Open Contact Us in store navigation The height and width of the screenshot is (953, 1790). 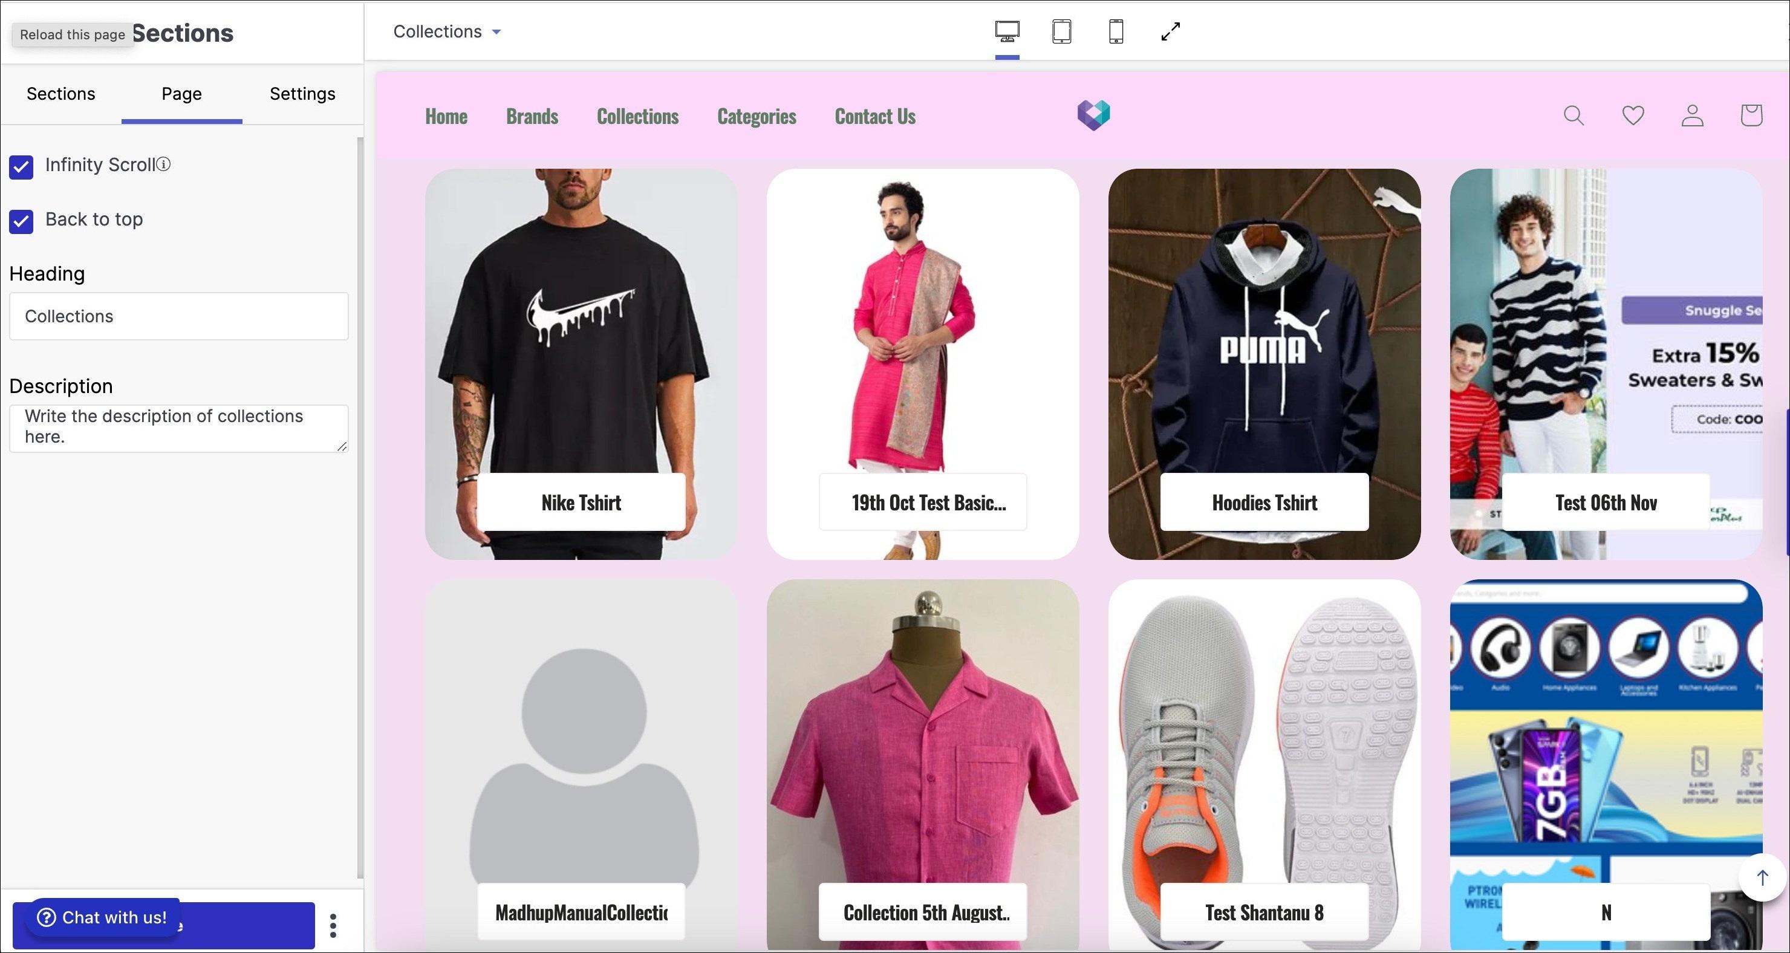875,116
